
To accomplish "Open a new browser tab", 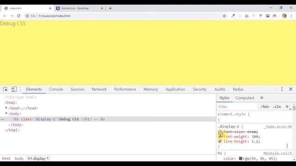I will tap(110, 8).
